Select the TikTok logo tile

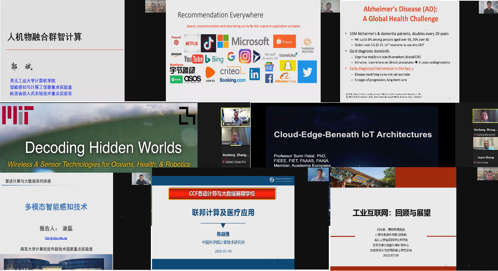(x=209, y=43)
